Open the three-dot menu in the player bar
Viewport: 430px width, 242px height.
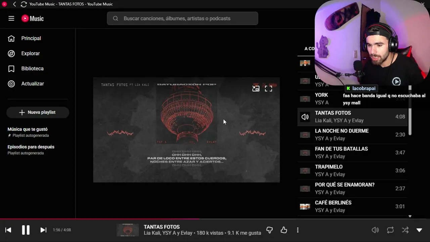(x=298, y=230)
